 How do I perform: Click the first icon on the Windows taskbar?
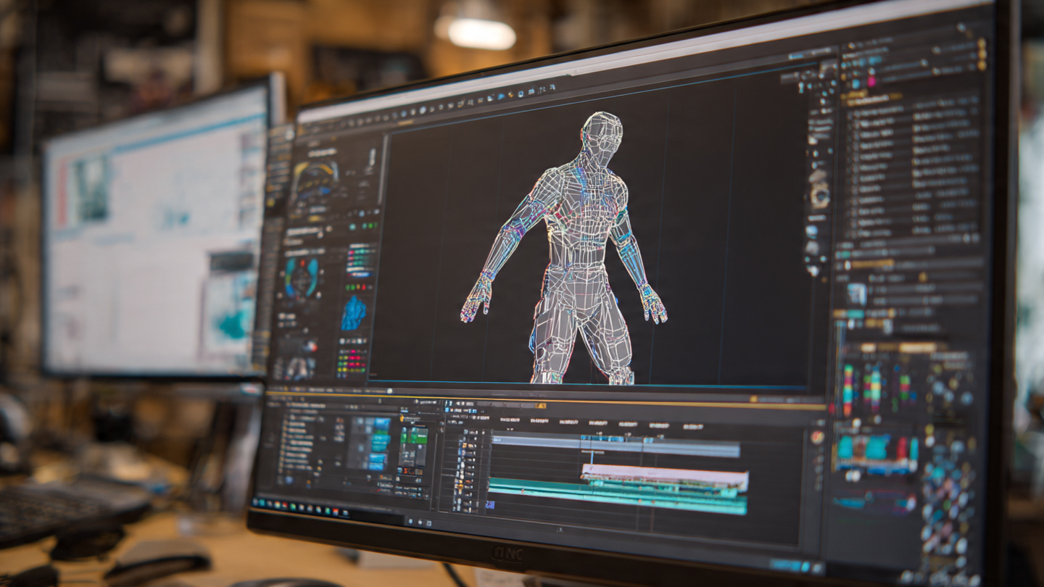click(x=256, y=501)
